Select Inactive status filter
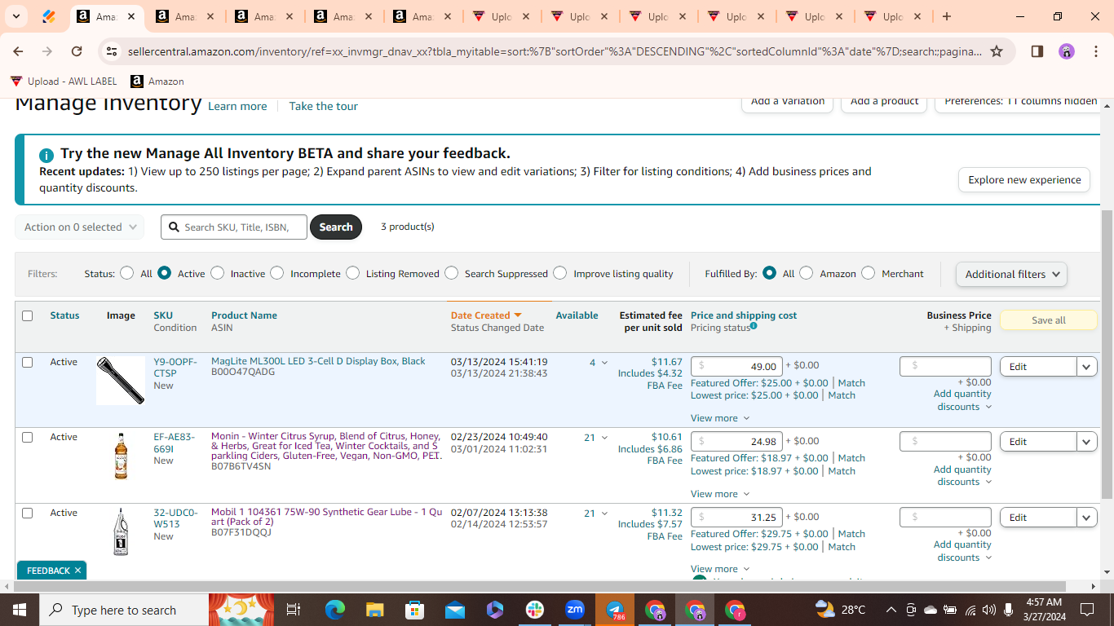Screen dimensions: 1114x626 (x=217, y=273)
